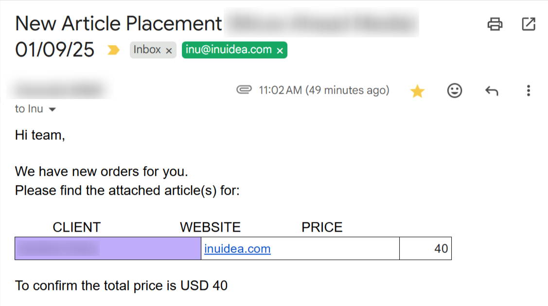Click the purple client cell
The image size is (548, 306).
pos(107,249)
